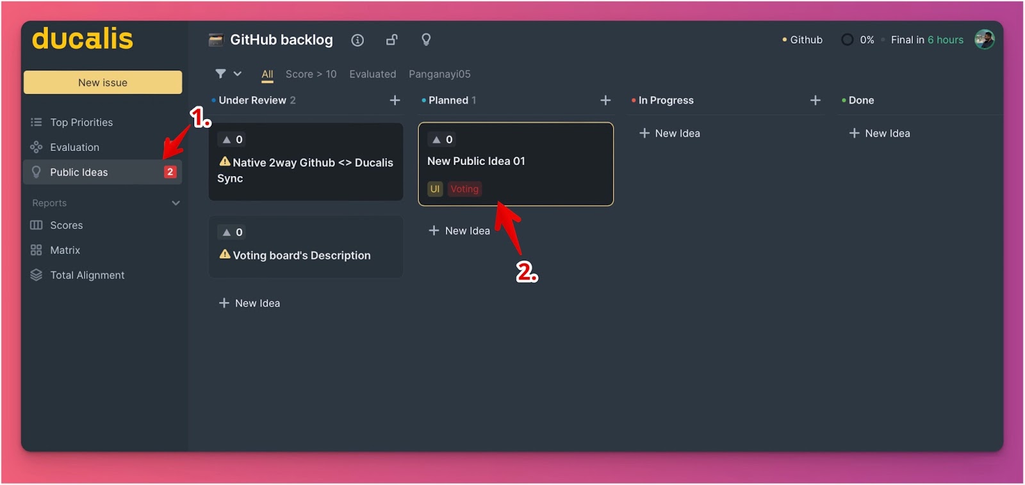Screen dimensions: 1025x485
Task: Add New Idea under Done
Action: (x=880, y=133)
